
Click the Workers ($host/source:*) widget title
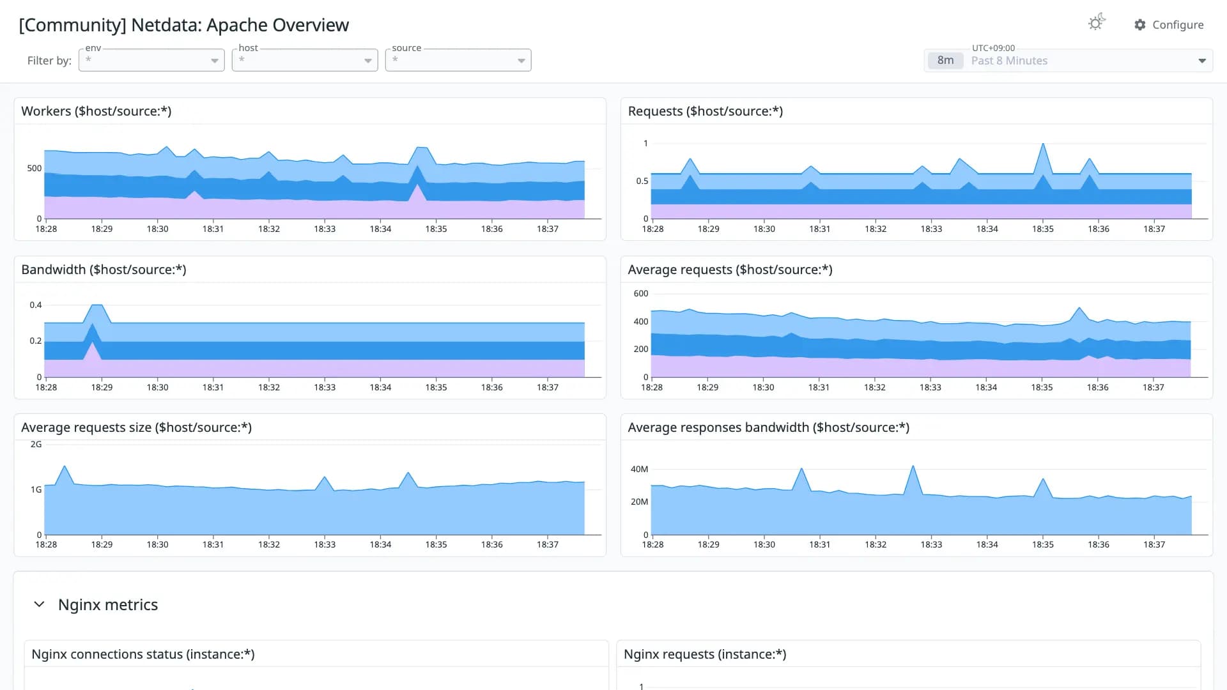[96, 111]
